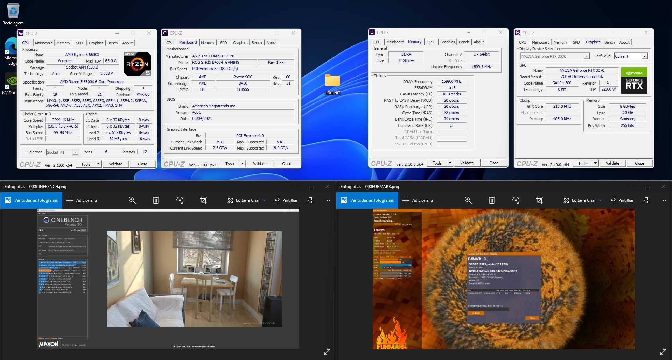Open the Tools dropdown arrow in Mainboard window

coord(243,164)
